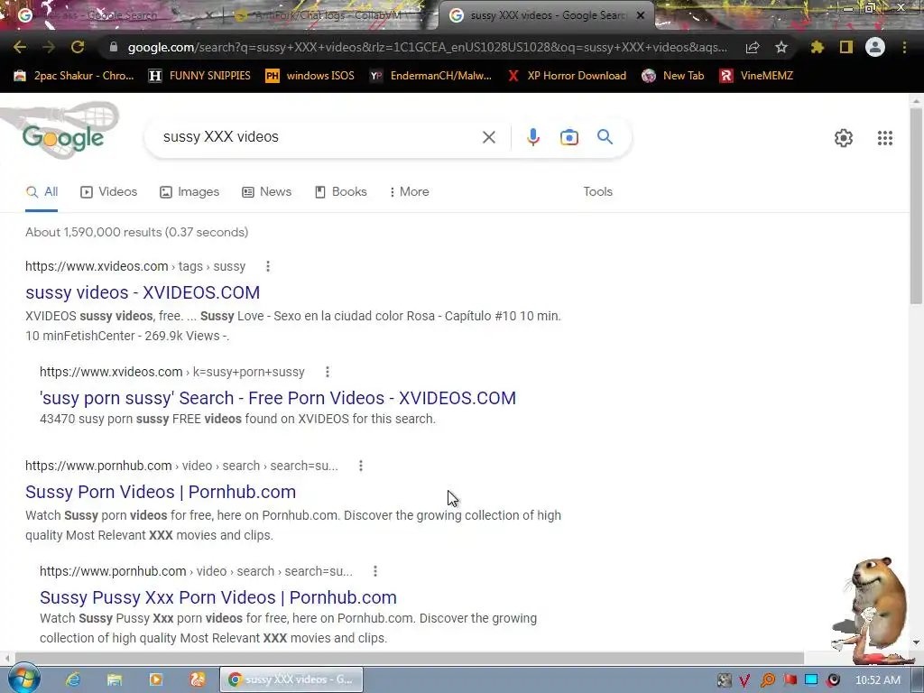The image size is (924, 693).
Task: Share this page via the share icon
Action: tap(753, 47)
